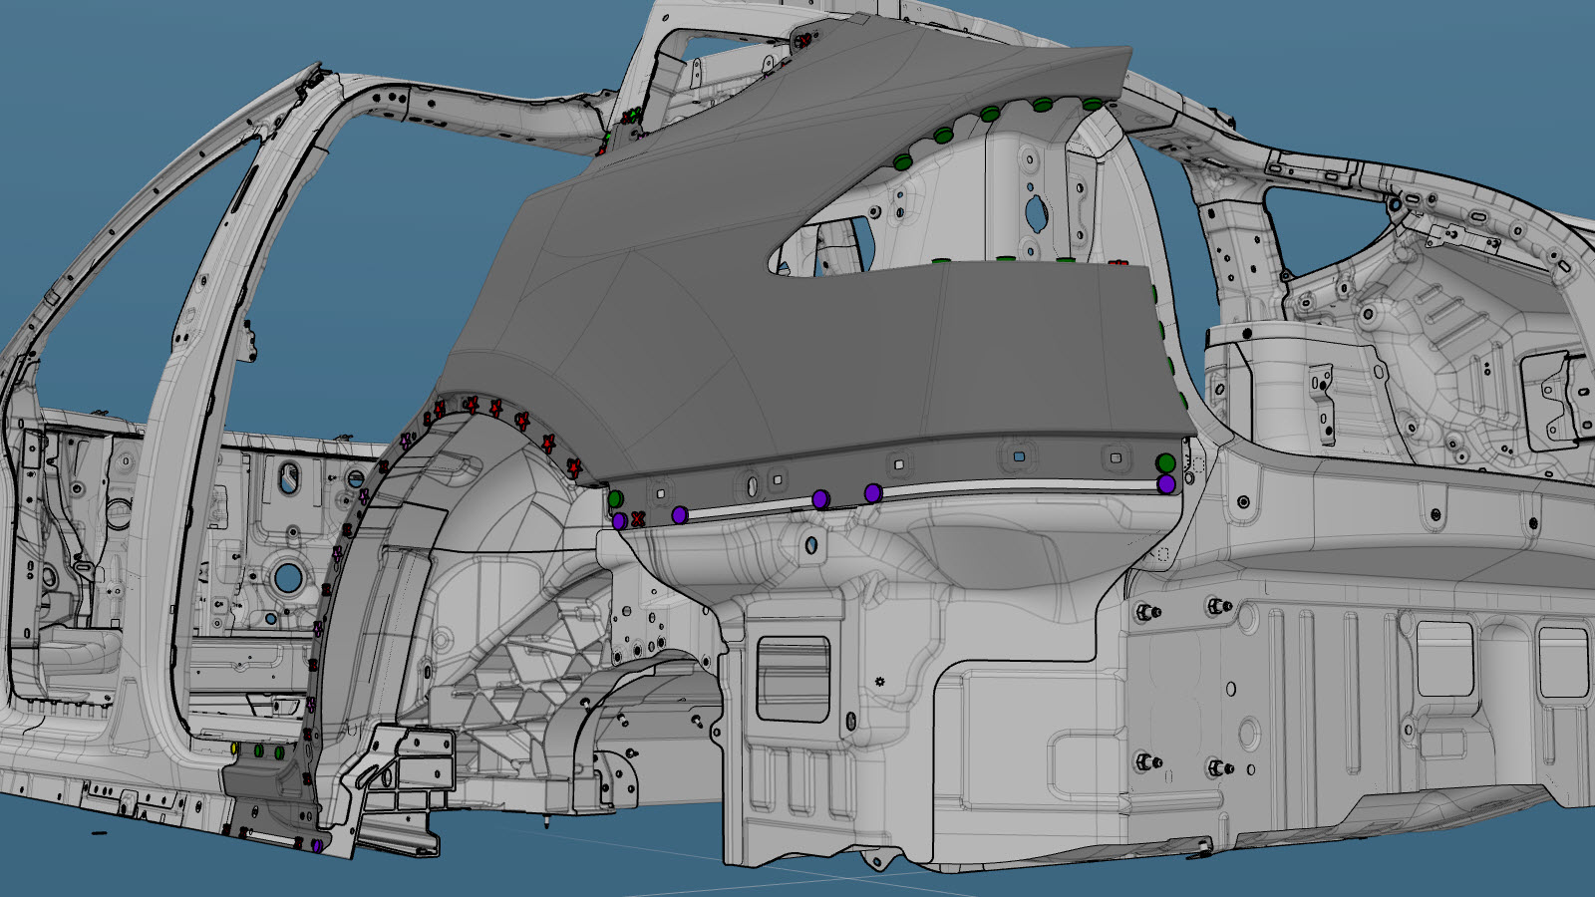Click red marker at panel top near roof rail
This screenshot has height=897, width=1595.
[x=802, y=41]
